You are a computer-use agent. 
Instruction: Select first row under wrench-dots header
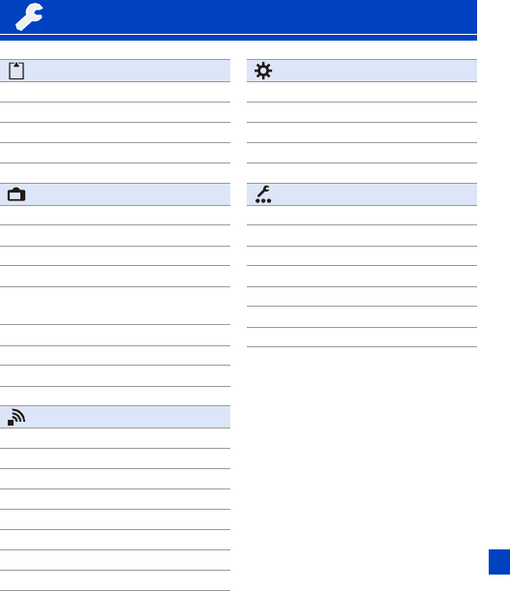362,216
